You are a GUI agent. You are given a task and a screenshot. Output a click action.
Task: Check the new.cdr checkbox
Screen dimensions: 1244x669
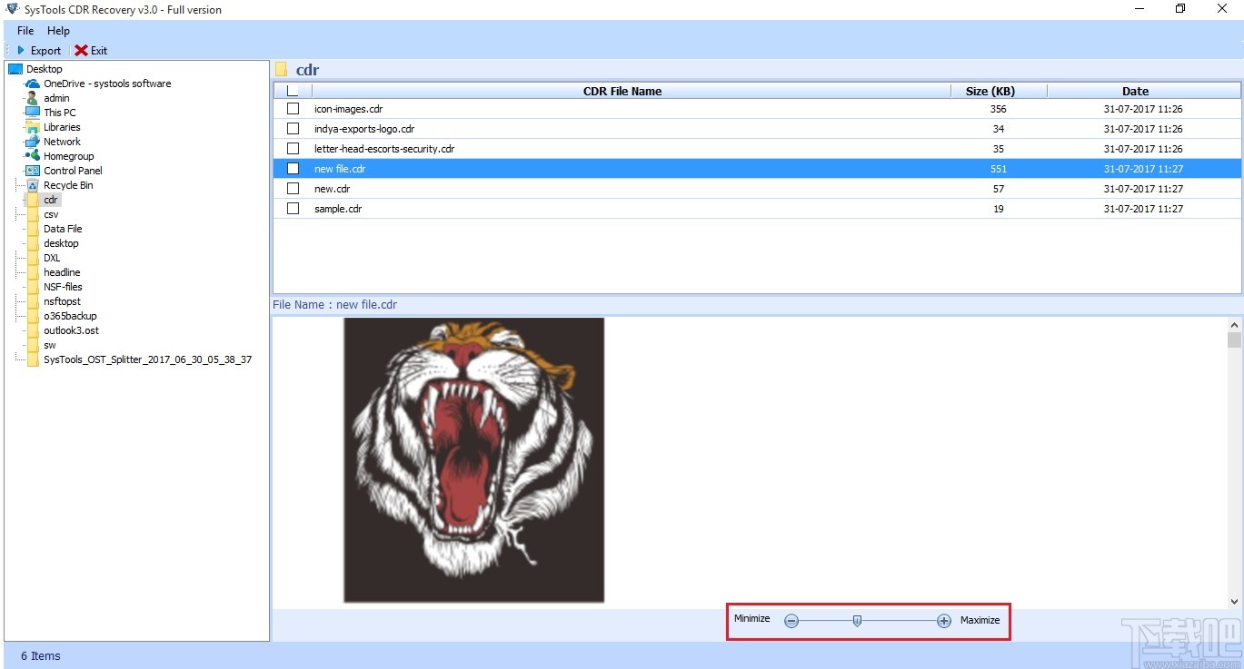click(x=293, y=188)
